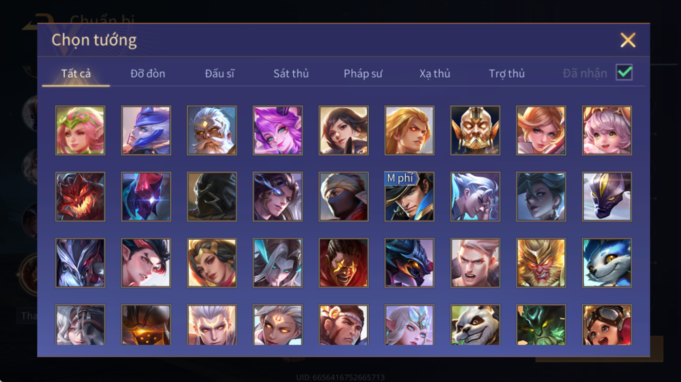681x382 pixels.
Task: Select the pink-haired hero with green leaf crown
Action: 80,131
